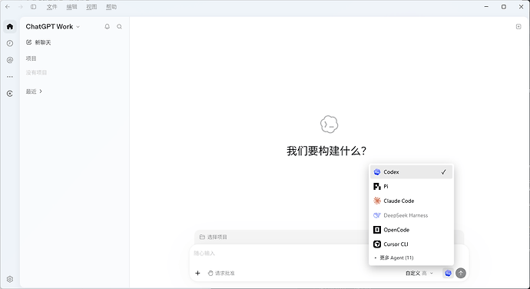Expand 更多 Agent (11) list

(411, 257)
